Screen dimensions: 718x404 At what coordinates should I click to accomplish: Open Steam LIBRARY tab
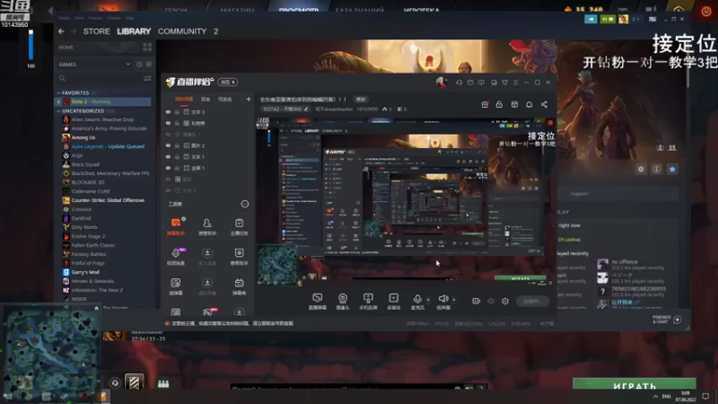pos(134,31)
